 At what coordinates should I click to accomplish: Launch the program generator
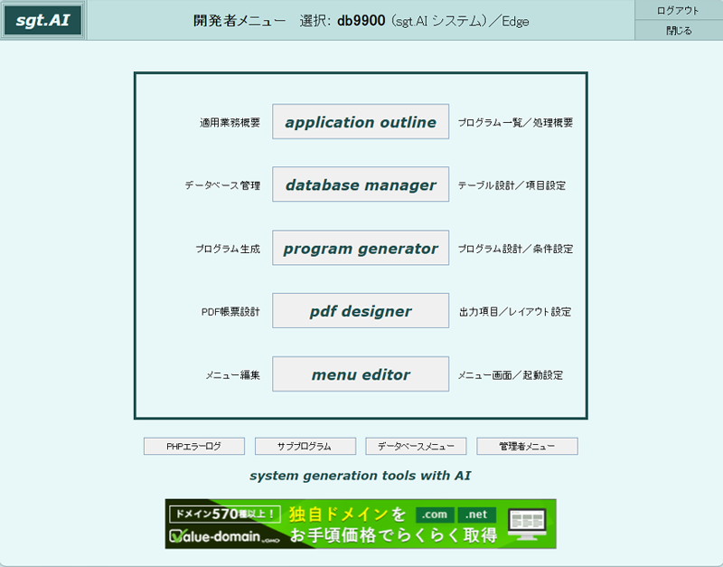pyautogui.click(x=361, y=248)
